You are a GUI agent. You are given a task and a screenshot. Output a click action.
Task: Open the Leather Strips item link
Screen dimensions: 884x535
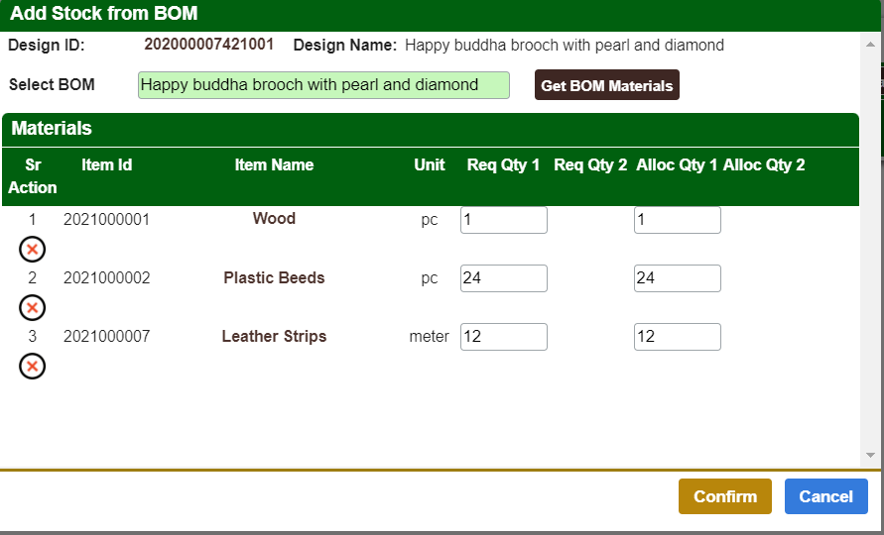pos(274,337)
